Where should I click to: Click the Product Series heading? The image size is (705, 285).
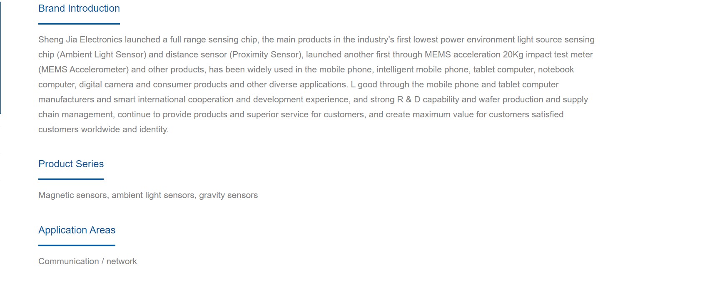click(x=71, y=164)
